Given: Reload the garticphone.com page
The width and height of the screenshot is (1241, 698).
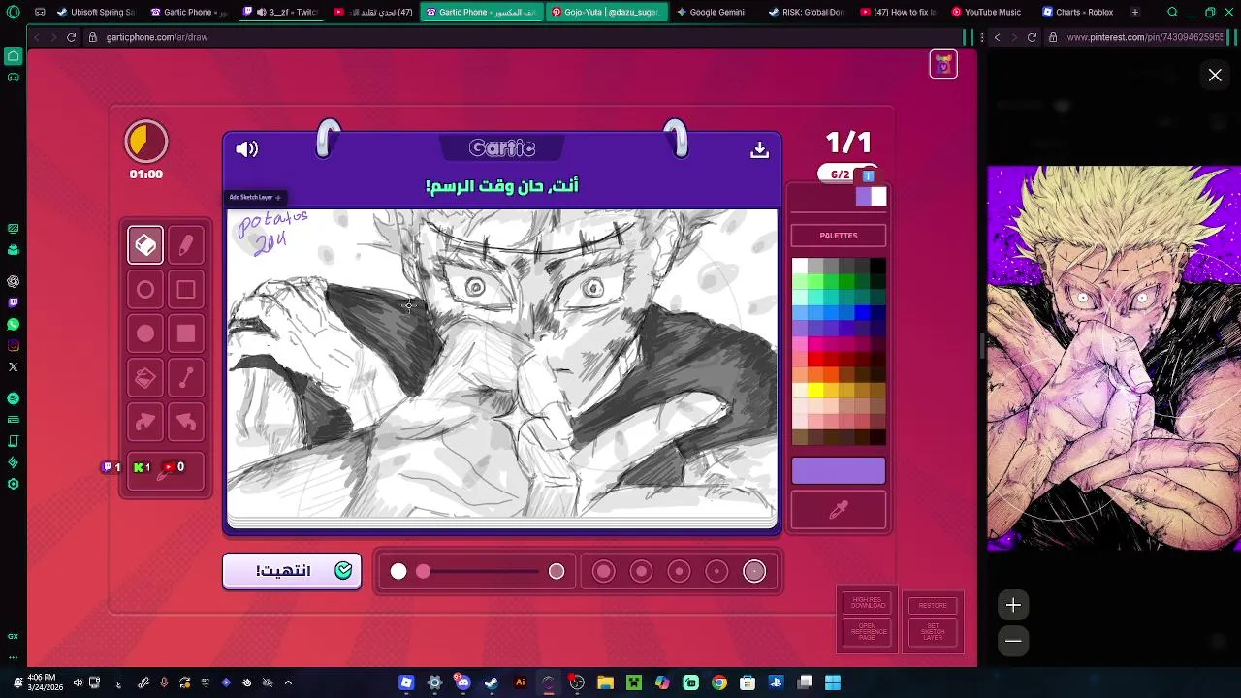Looking at the screenshot, I should coord(71,37).
